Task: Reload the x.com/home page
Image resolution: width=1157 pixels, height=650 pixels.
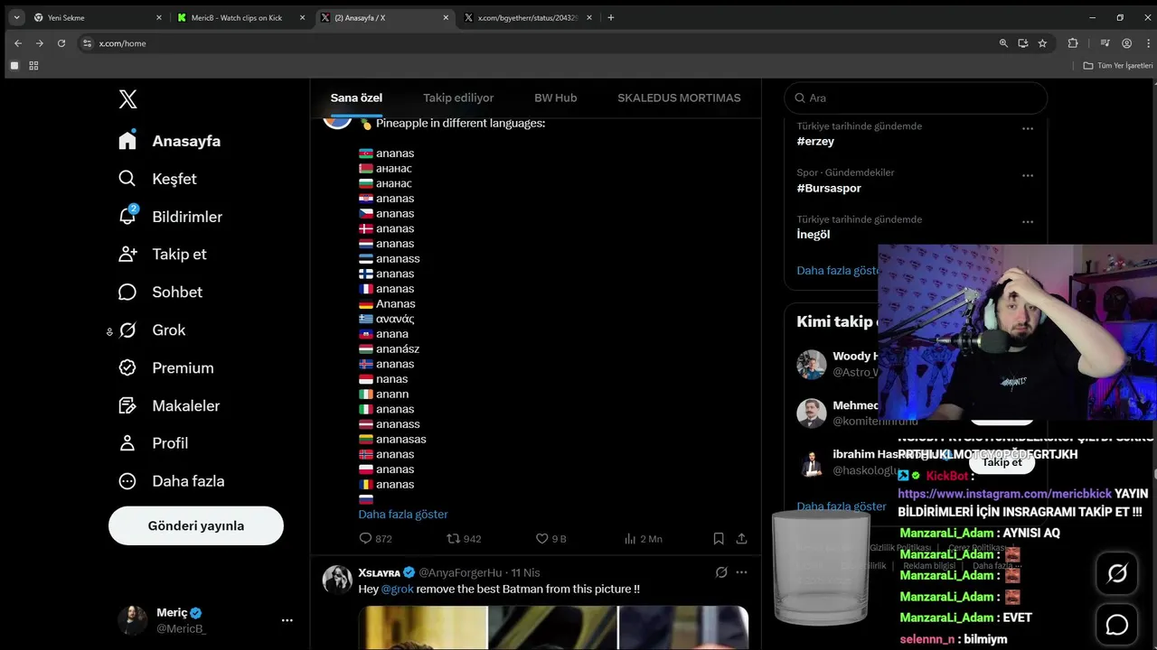Action: 61,43
